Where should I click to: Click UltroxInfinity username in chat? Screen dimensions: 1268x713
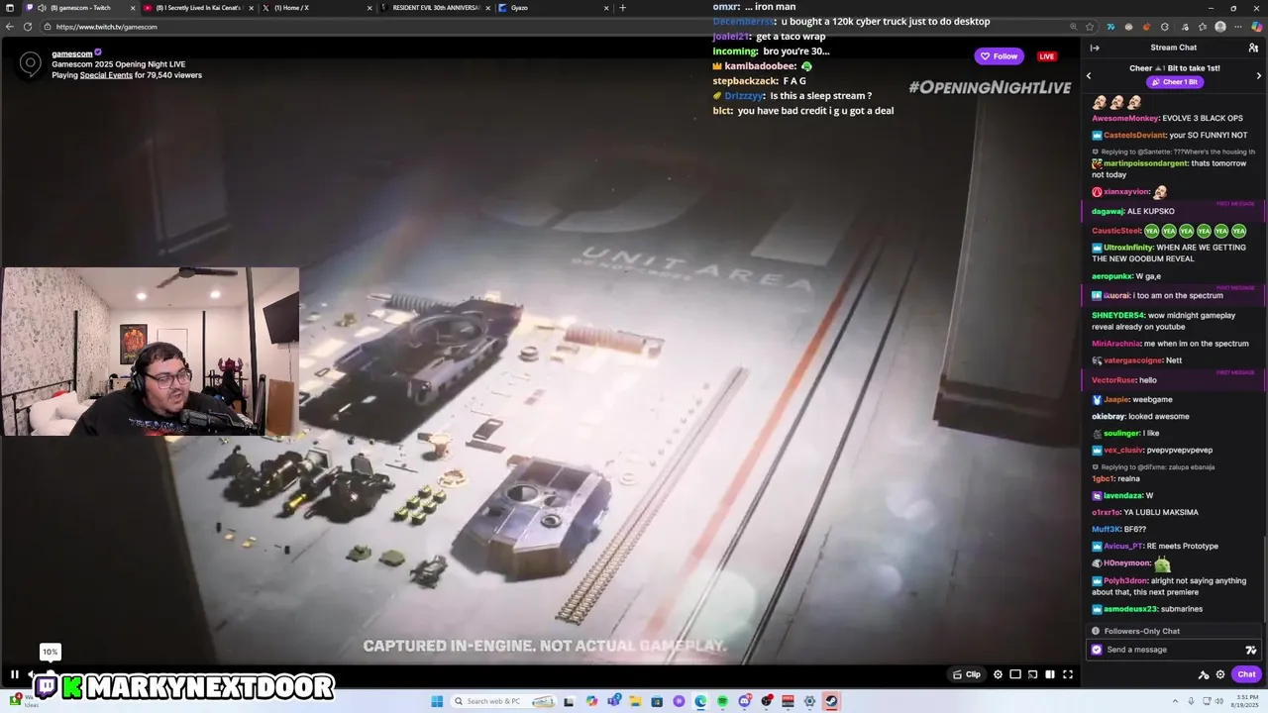pos(1128,248)
